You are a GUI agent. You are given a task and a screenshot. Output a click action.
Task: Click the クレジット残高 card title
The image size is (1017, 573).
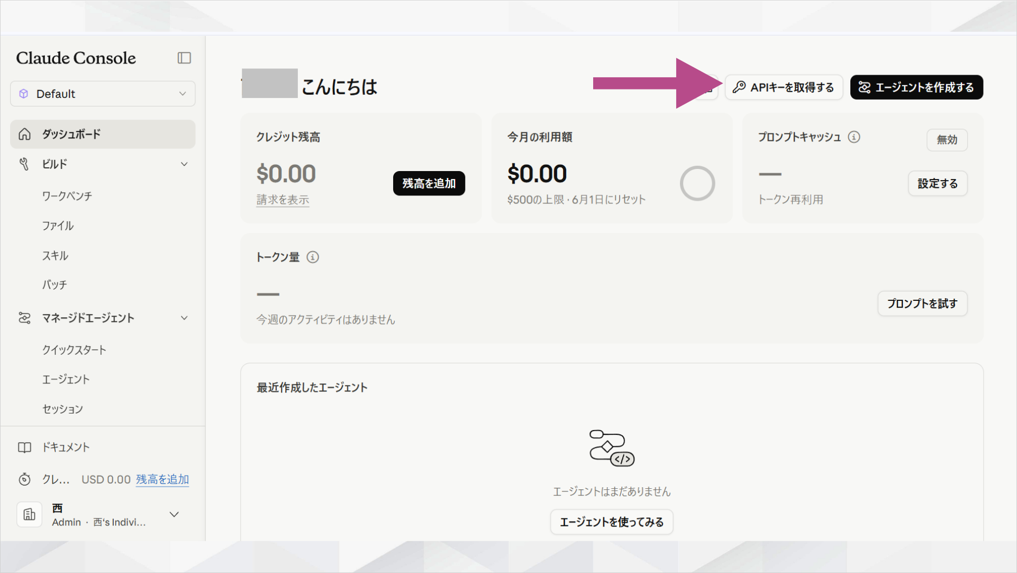click(288, 137)
